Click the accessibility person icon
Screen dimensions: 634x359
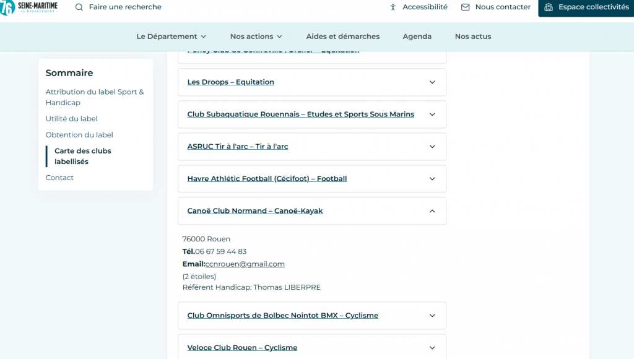[393, 7]
